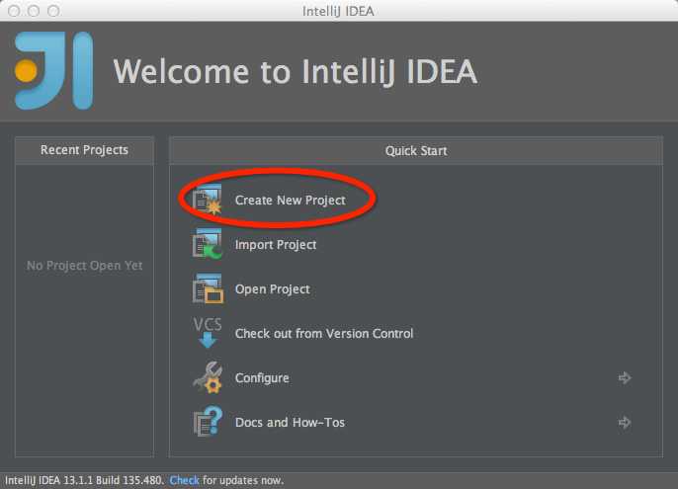This screenshot has height=489, width=678.
Task: Select the Create New Project label
Action: point(290,201)
